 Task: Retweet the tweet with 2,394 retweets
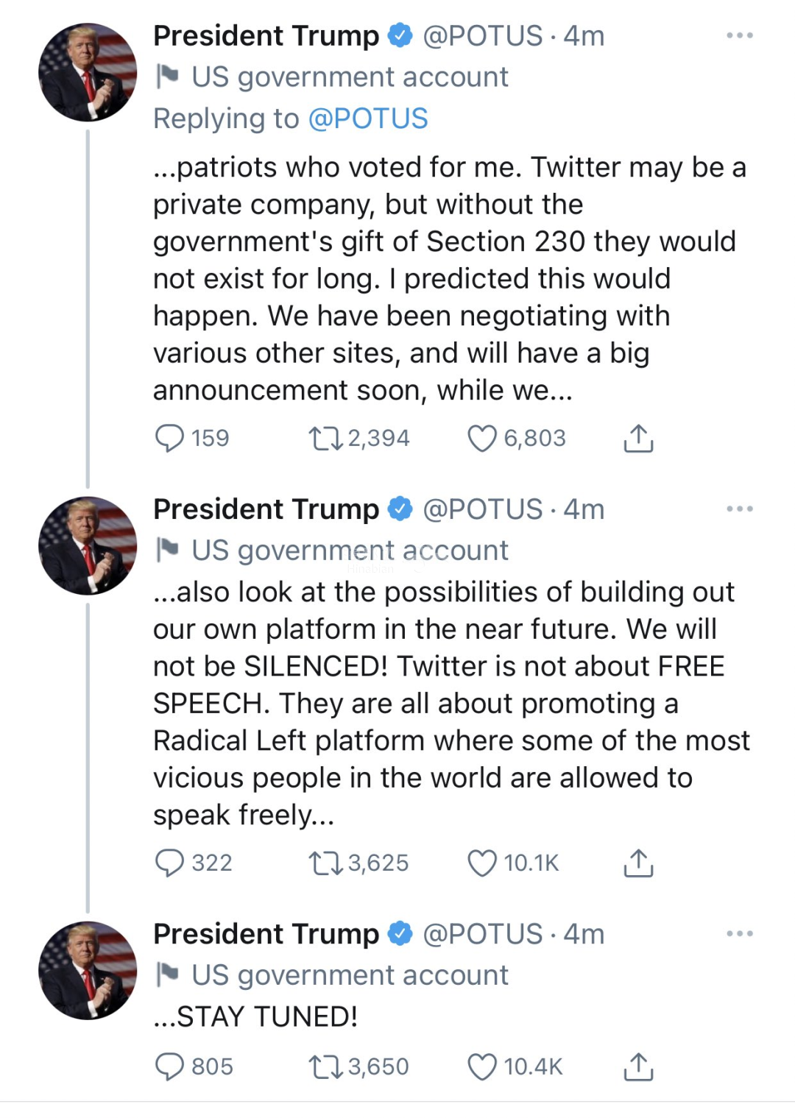coord(325,439)
